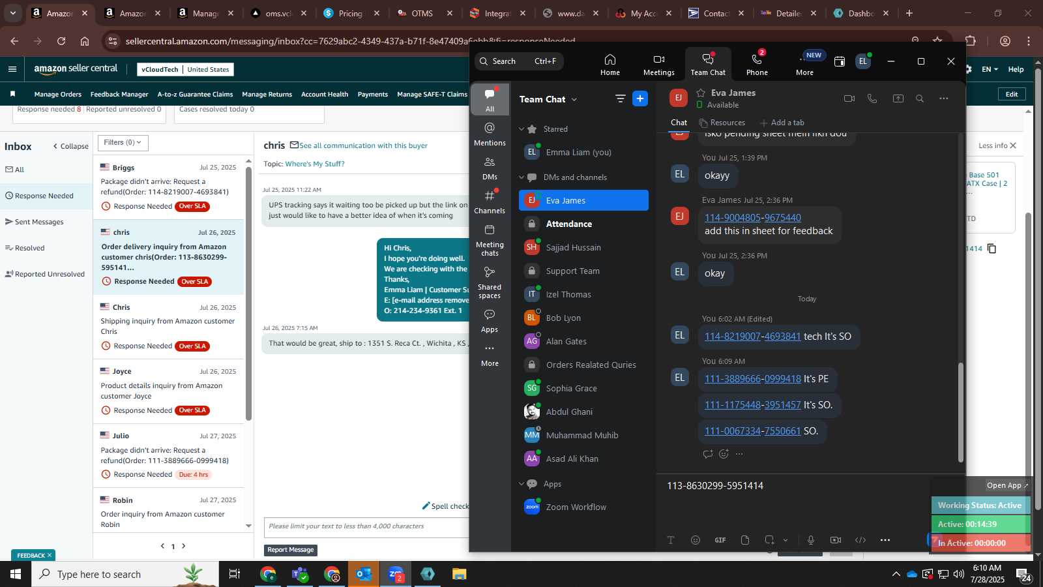Open Team Chat dropdown arrow
This screenshot has height=587, width=1043.
[x=574, y=100]
